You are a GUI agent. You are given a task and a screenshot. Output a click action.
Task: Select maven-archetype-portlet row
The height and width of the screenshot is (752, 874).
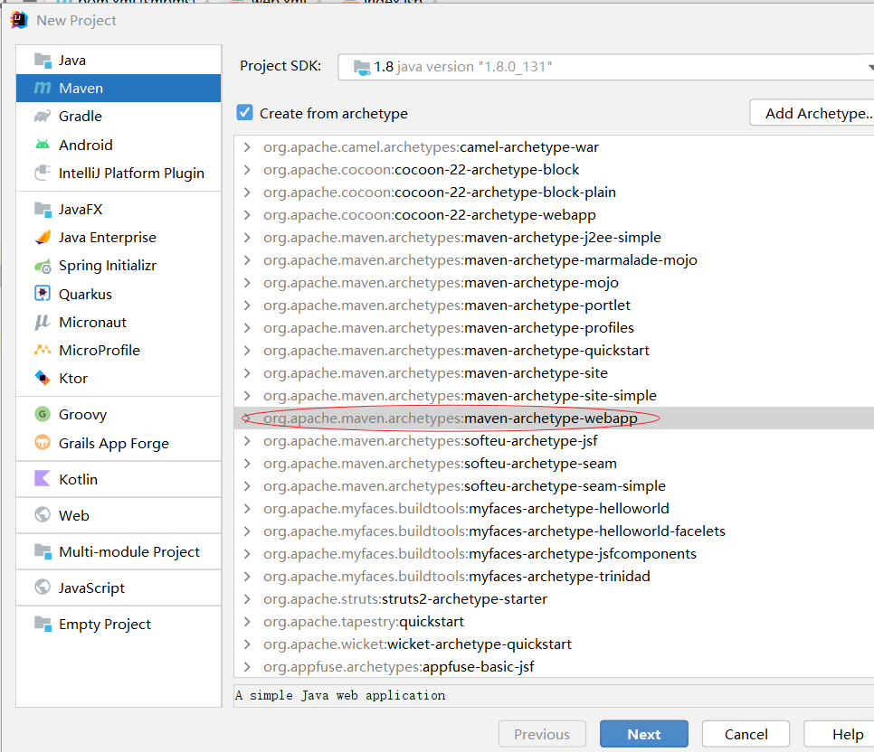coord(554,305)
